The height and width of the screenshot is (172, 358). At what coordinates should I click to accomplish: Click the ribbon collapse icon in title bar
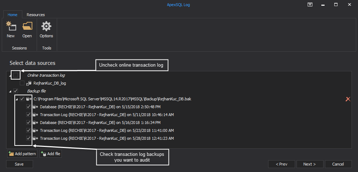[310, 5]
